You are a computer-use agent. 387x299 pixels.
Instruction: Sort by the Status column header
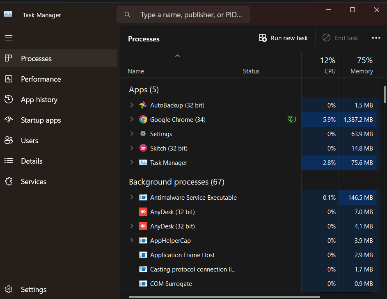270,64
